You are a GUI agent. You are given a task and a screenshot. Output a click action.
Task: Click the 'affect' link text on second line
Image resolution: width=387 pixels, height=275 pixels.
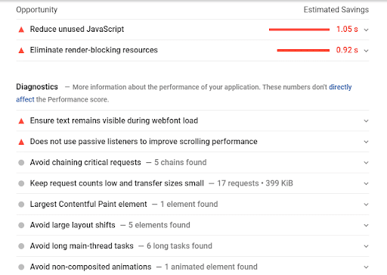(25, 99)
